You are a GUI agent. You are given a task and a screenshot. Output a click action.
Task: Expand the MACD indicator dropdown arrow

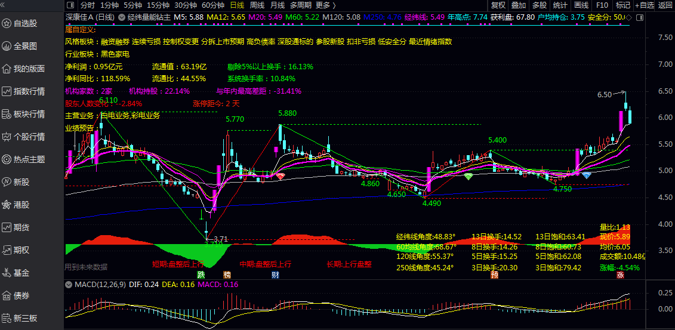pyautogui.click(x=68, y=285)
